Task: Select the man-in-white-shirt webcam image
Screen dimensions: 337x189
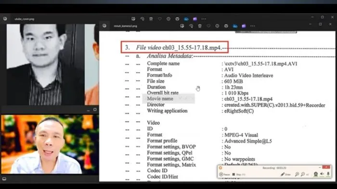Action: pyautogui.click(x=50, y=144)
